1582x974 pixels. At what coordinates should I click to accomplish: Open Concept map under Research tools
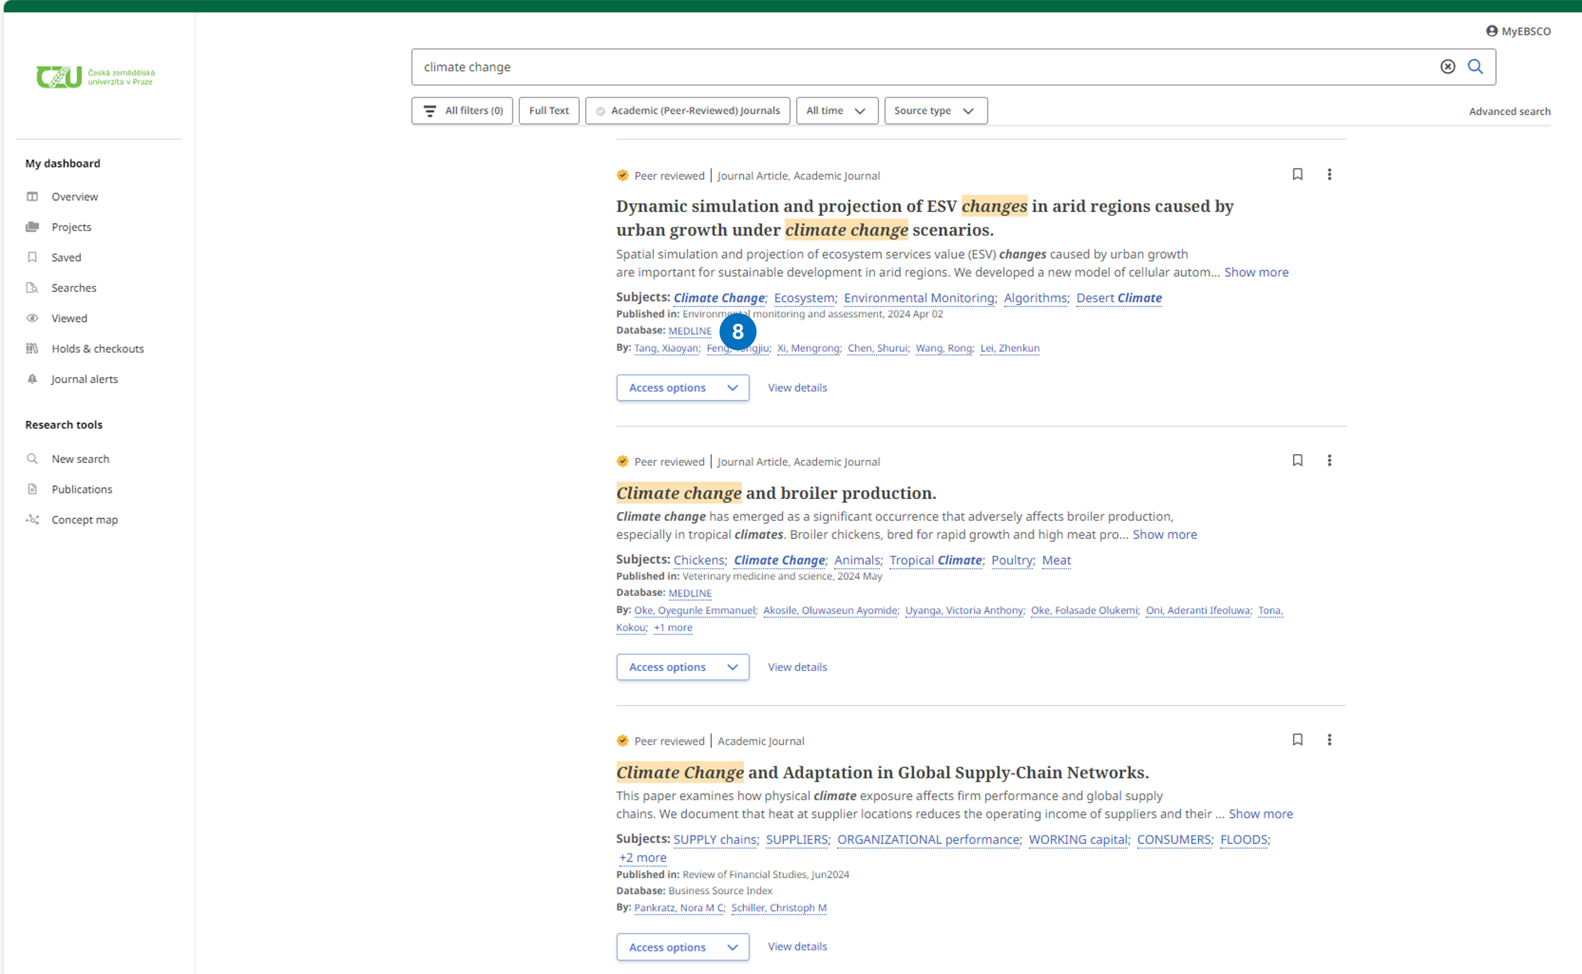[x=84, y=519]
